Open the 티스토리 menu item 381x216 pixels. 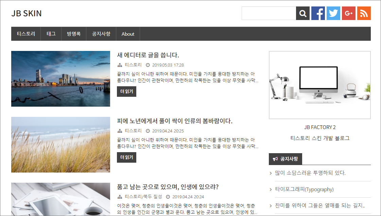click(x=26, y=34)
